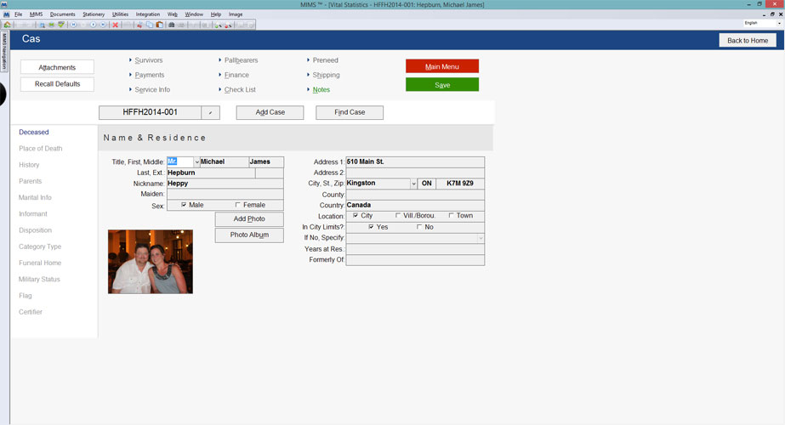Click the Maiden name field
Image resolution: width=785 pixels, height=425 pixels.
coord(225,195)
